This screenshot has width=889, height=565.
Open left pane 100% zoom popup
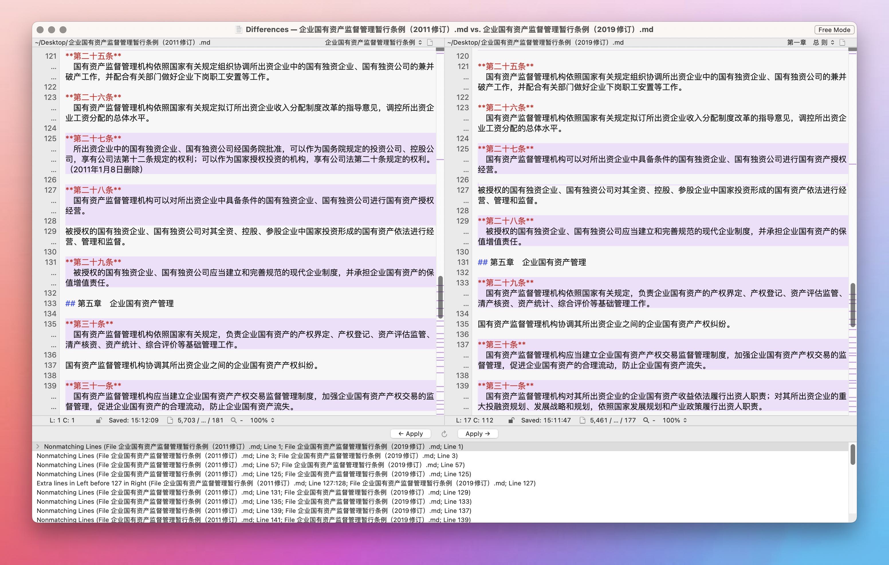pyautogui.click(x=262, y=420)
